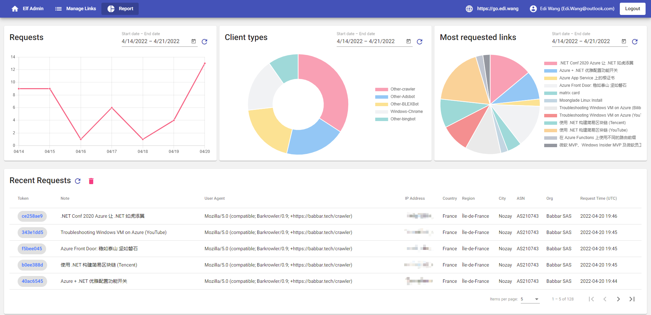Click the 04/20 data point on Requests chart
The width and height of the screenshot is (651, 315).
click(x=205, y=63)
